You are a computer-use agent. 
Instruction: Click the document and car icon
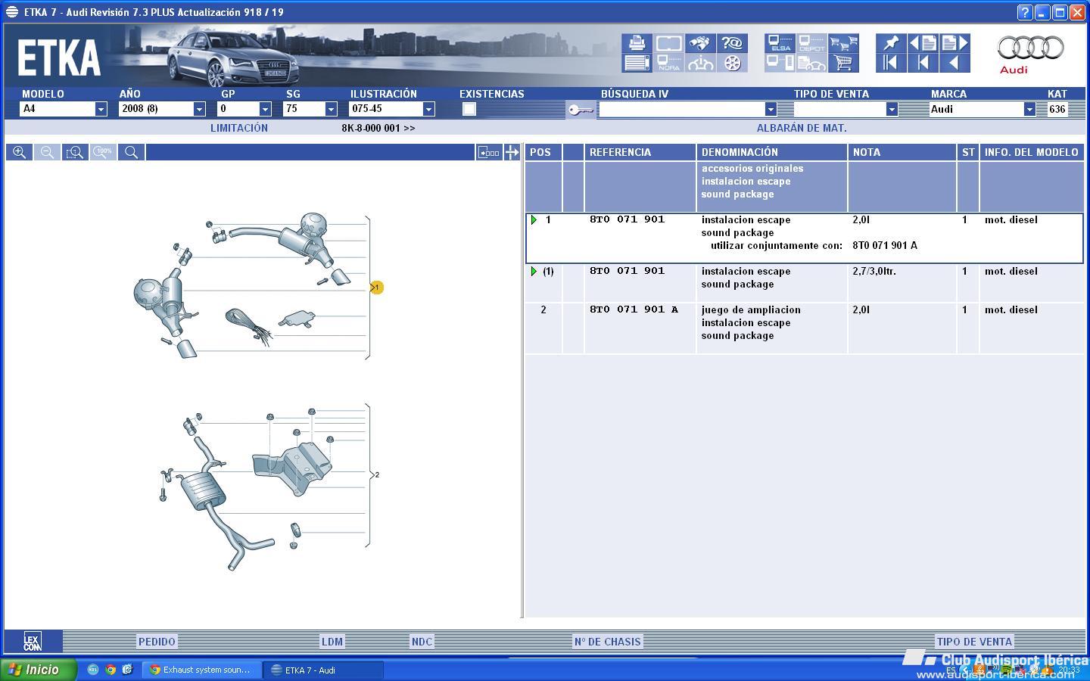pyautogui.click(x=811, y=63)
